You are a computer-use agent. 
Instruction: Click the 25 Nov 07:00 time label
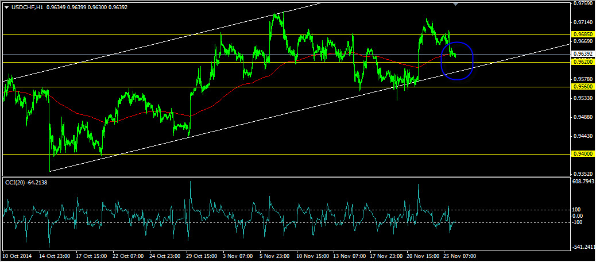[458, 256]
